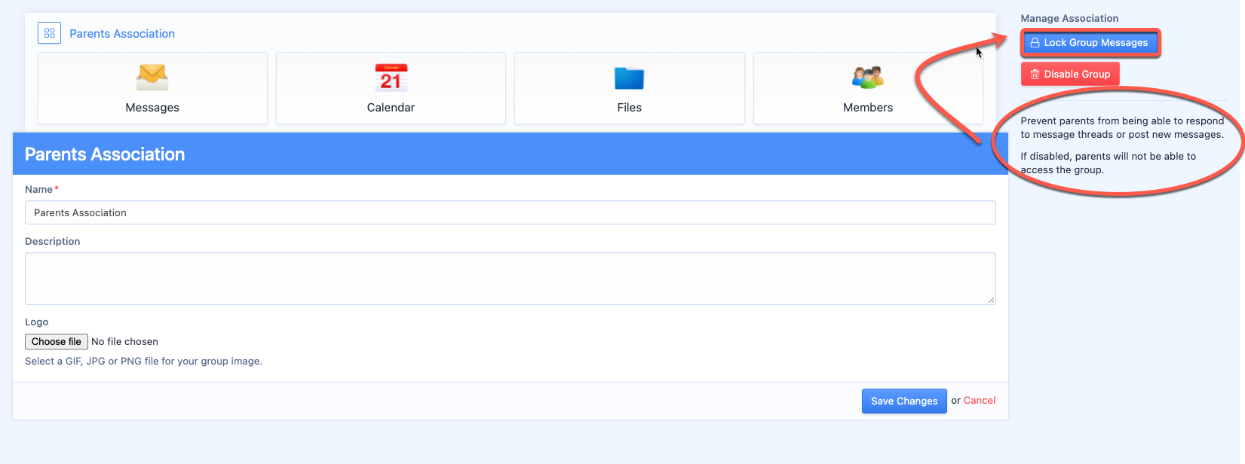Click the Name field label
This screenshot has height=464, width=1245.
38,190
